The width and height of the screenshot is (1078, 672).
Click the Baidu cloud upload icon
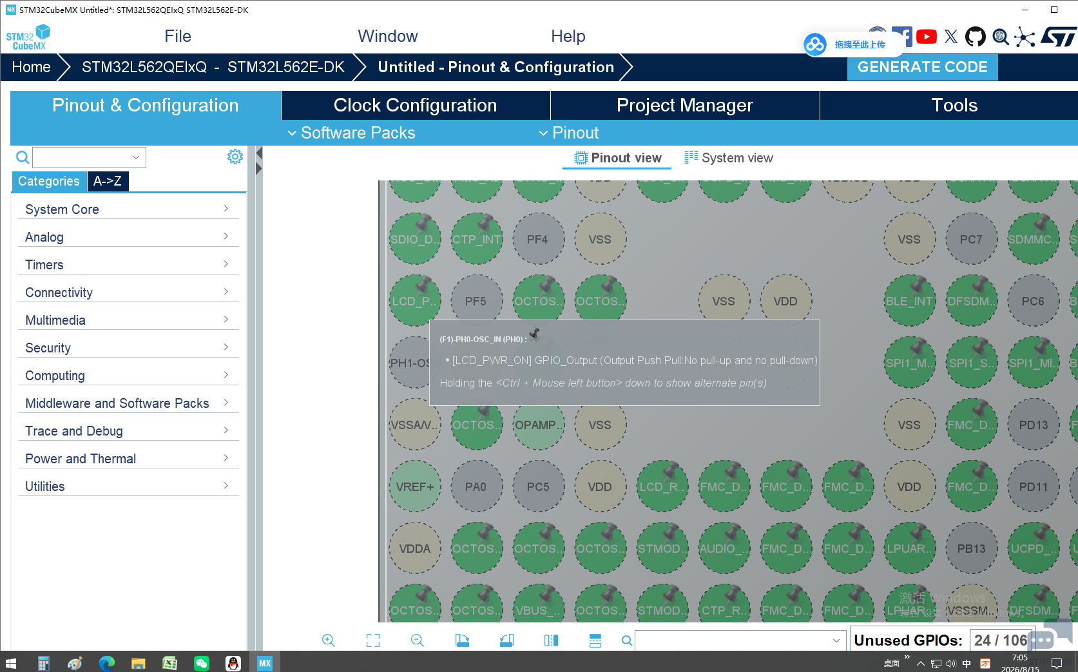815,44
